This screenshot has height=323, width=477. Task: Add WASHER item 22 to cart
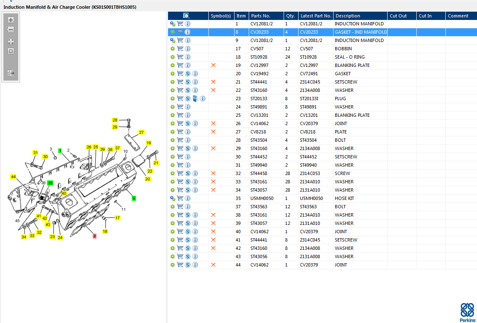[x=180, y=90]
